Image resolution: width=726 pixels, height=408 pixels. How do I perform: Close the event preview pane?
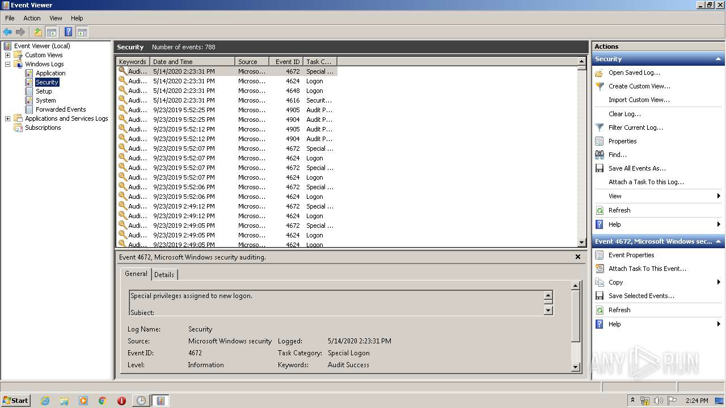[578, 257]
